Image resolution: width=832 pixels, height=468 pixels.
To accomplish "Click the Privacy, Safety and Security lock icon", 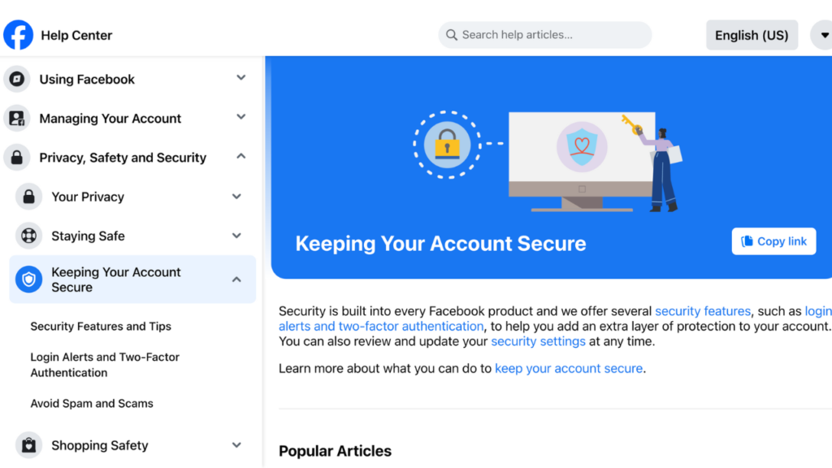I will point(17,158).
